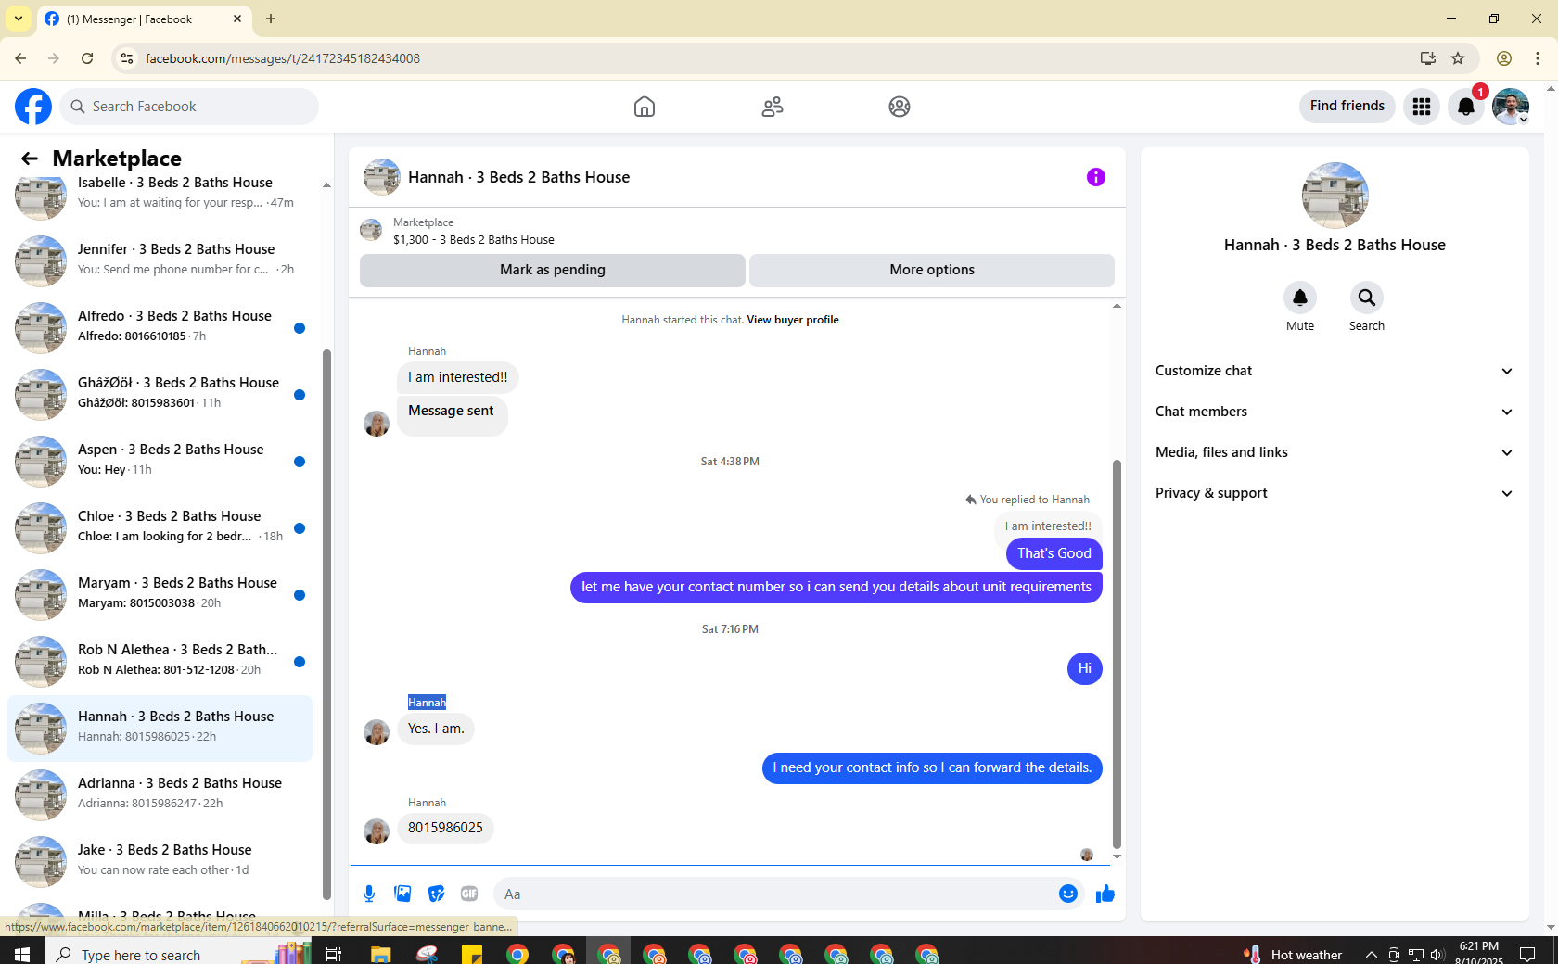Click the browser address bar URL
Screen dimensions: 1558x964
[x=283, y=58]
